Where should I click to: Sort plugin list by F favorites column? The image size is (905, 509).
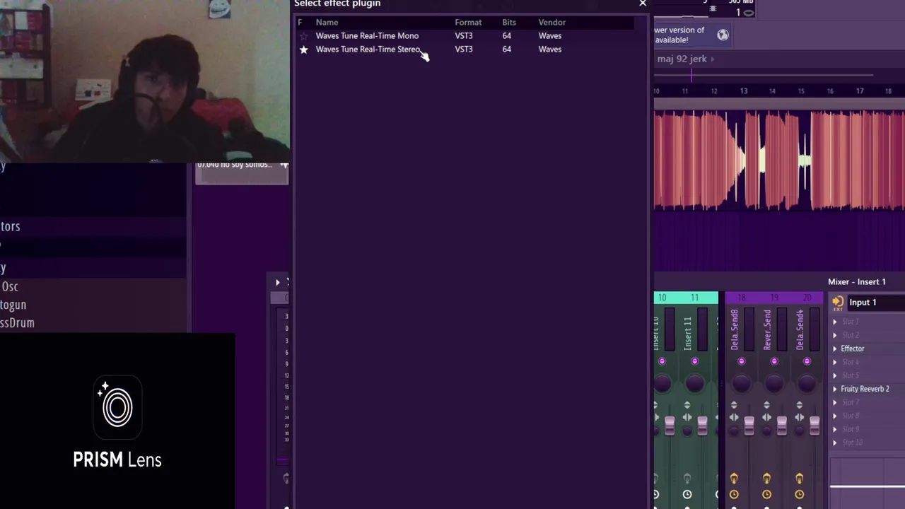coord(300,23)
